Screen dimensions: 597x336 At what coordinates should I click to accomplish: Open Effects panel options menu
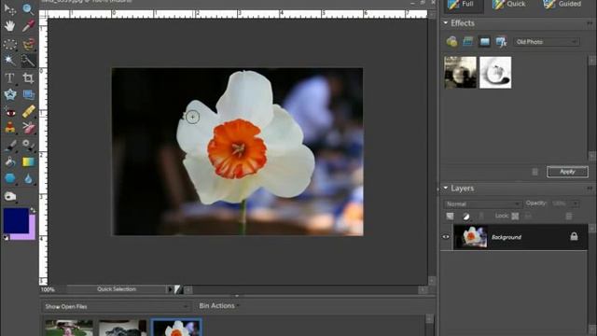point(590,23)
